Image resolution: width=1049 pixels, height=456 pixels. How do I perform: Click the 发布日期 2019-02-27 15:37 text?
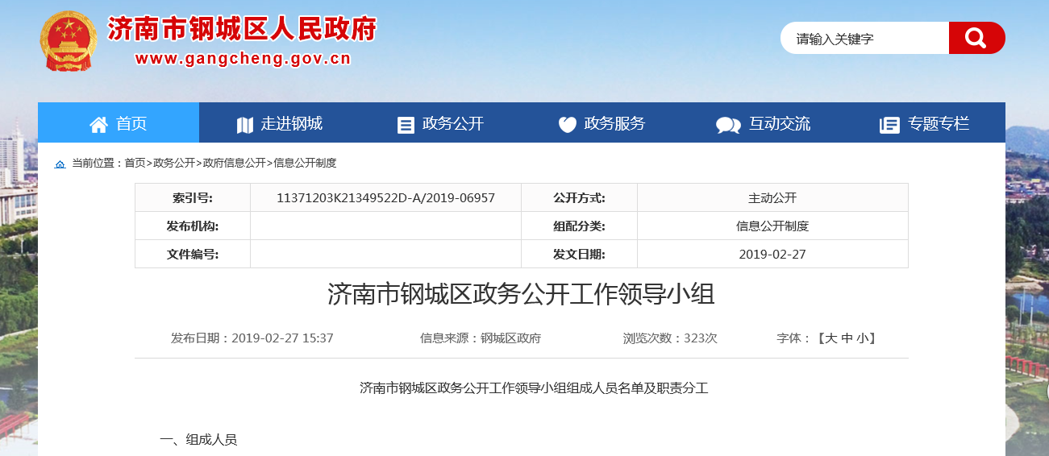(252, 338)
